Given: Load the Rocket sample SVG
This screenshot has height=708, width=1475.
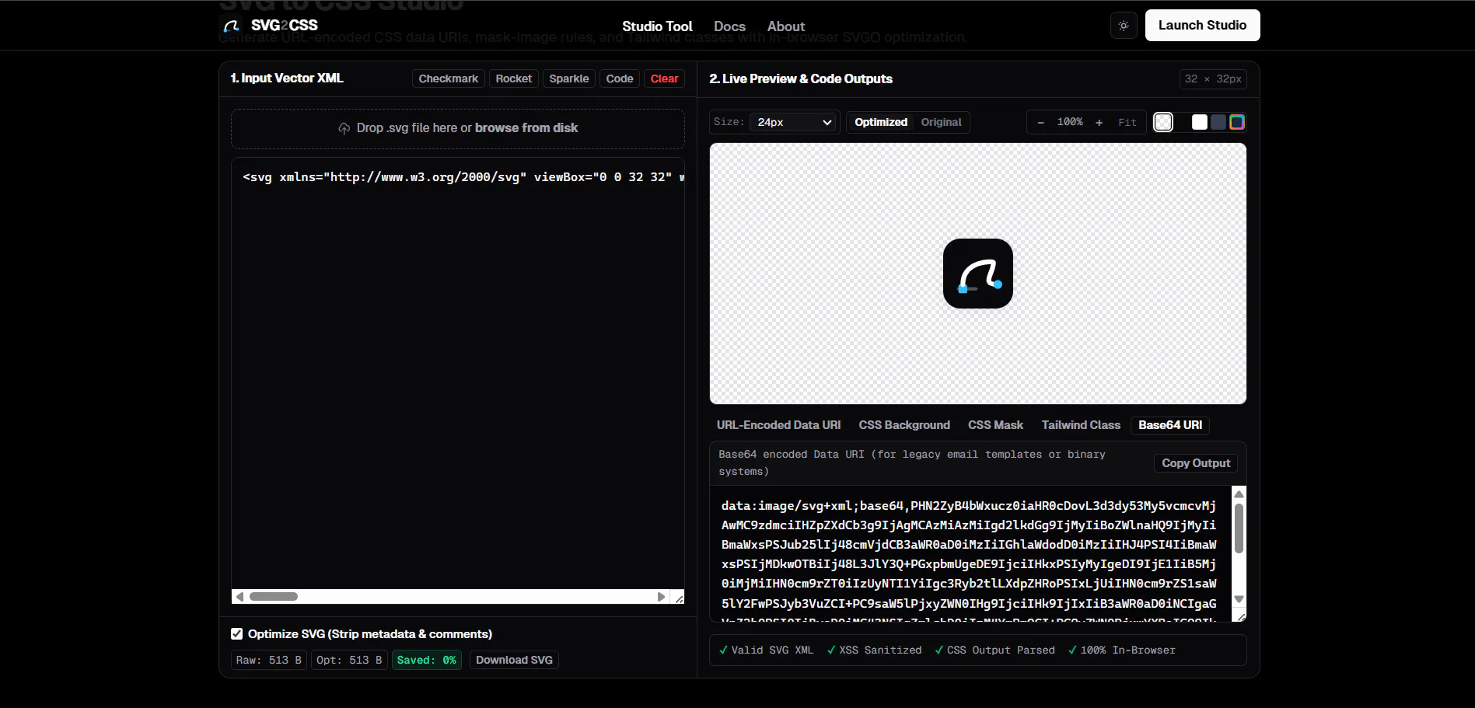Looking at the screenshot, I should 514,78.
